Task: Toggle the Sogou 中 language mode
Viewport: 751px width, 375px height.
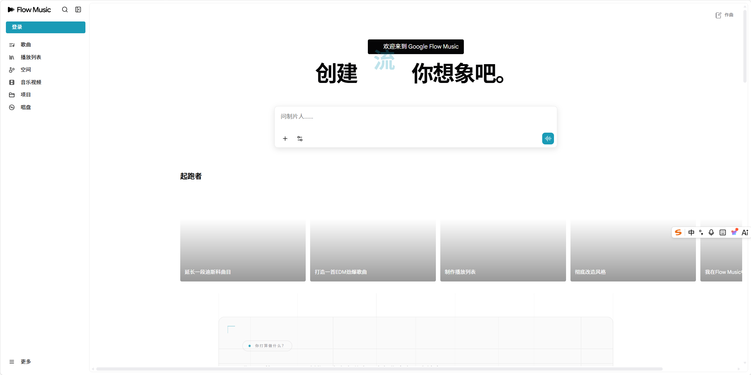Action: pos(691,232)
